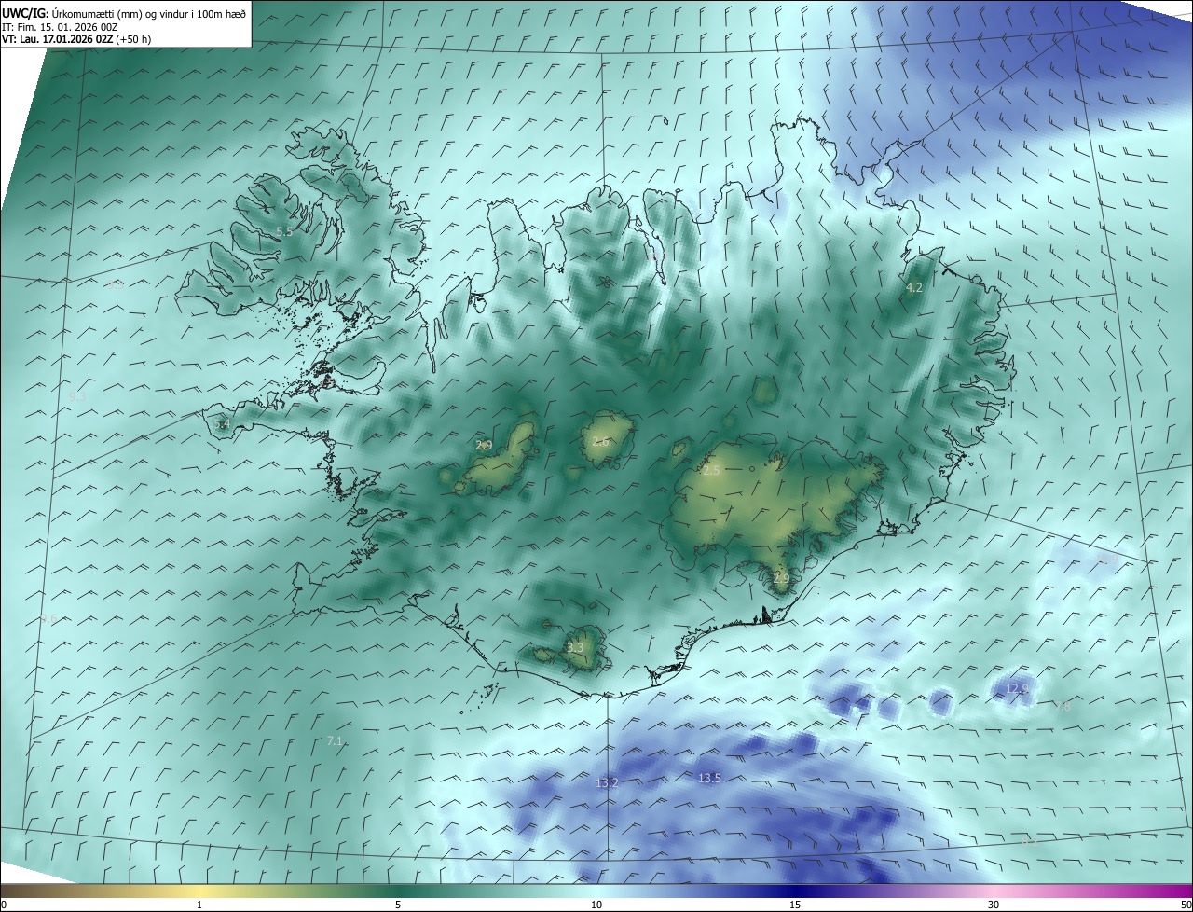1193x912 pixels.
Task: Select the initialization time line "IT: Fim. 15. 01. 2026 00Z"
Action: [61, 27]
